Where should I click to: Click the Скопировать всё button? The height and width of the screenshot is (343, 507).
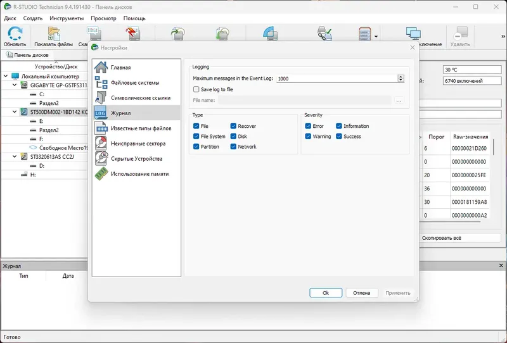coord(461,238)
